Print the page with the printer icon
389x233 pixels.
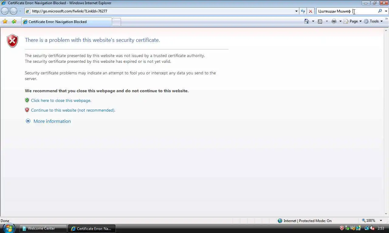pyautogui.click(x=334, y=21)
